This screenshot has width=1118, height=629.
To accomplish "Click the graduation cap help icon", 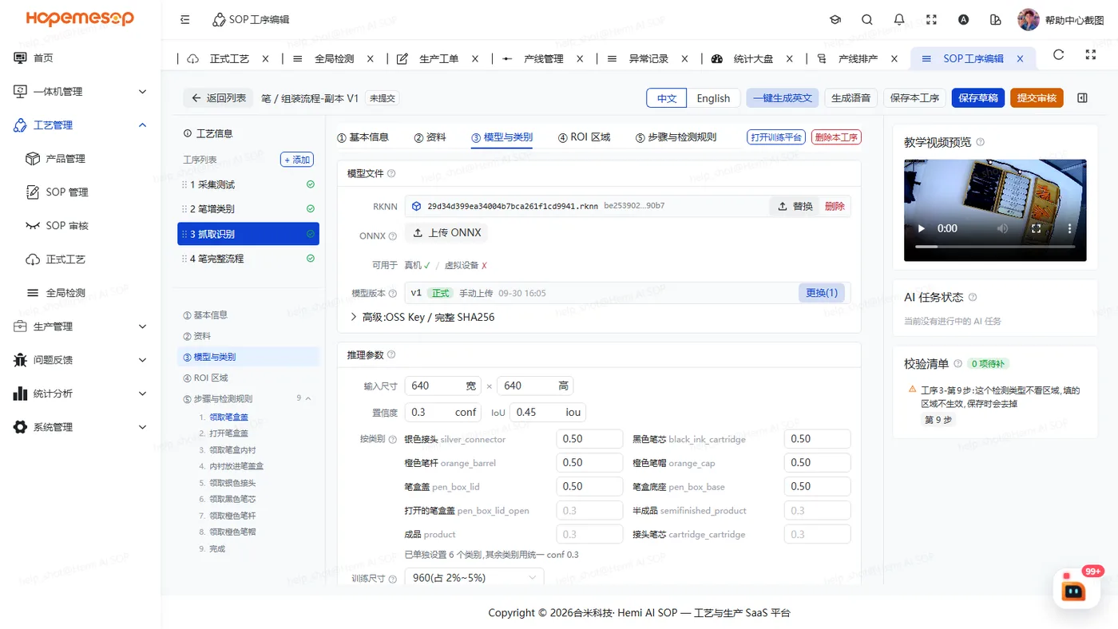I will point(835,19).
